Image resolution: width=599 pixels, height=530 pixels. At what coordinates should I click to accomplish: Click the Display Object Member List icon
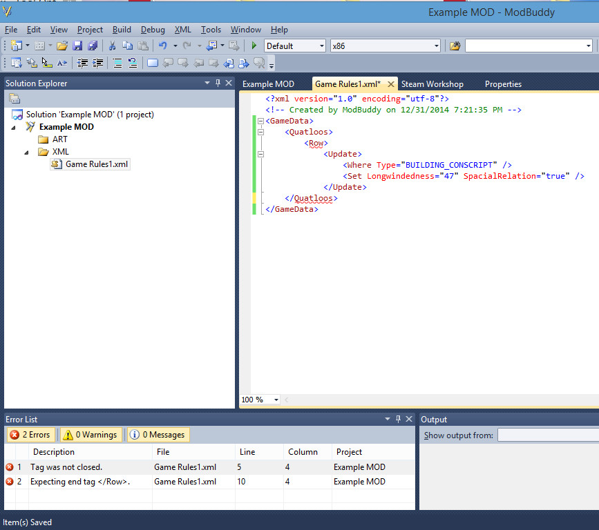[x=16, y=63]
